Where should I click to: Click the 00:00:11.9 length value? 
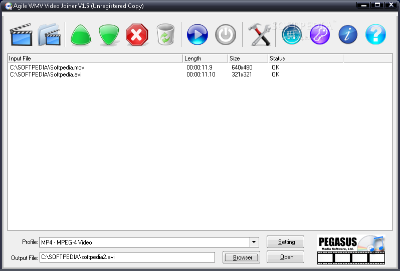point(199,67)
